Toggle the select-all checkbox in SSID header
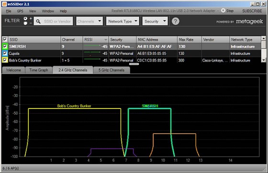Viewport: 268px width, 173px height. (x=5, y=40)
